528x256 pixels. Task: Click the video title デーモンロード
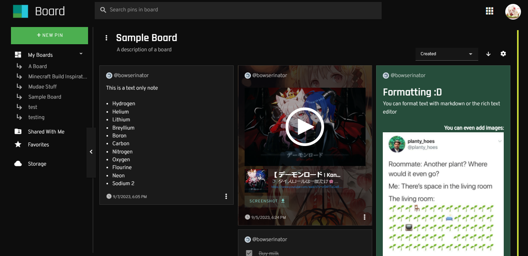click(x=306, y=175)
